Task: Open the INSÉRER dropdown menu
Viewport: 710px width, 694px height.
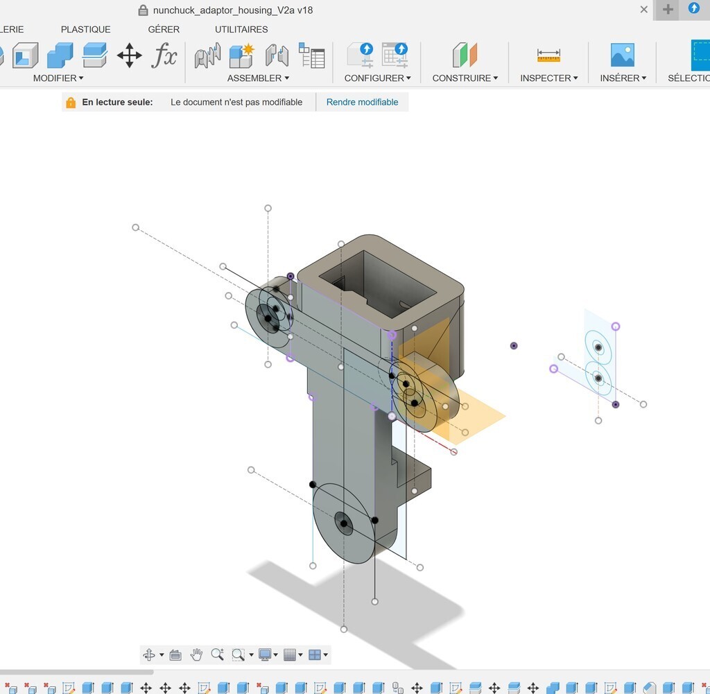Action: pos(623,78)
